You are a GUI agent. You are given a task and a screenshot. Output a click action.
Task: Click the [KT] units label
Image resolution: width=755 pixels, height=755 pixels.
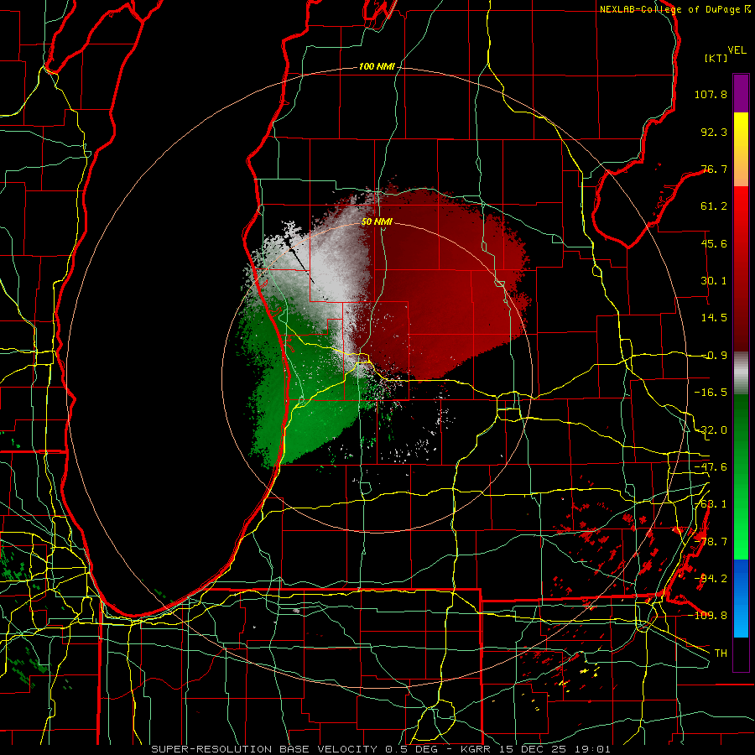click(x=716, y=58)
